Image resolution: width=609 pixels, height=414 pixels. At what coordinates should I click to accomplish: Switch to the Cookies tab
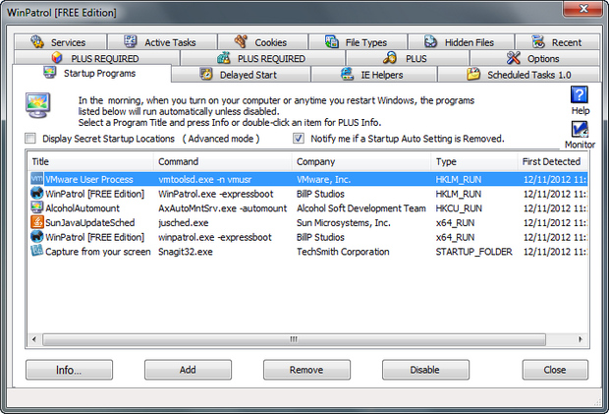pyautogui.click(x=263, y=41)
